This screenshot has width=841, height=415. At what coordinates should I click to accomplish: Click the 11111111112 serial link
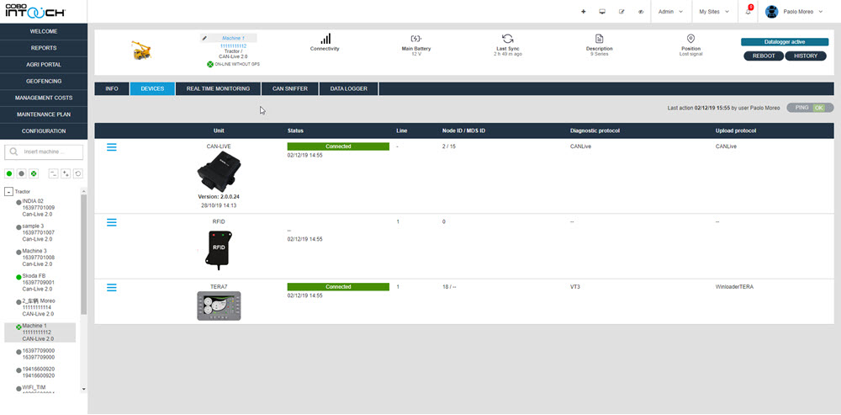(233, 46)
